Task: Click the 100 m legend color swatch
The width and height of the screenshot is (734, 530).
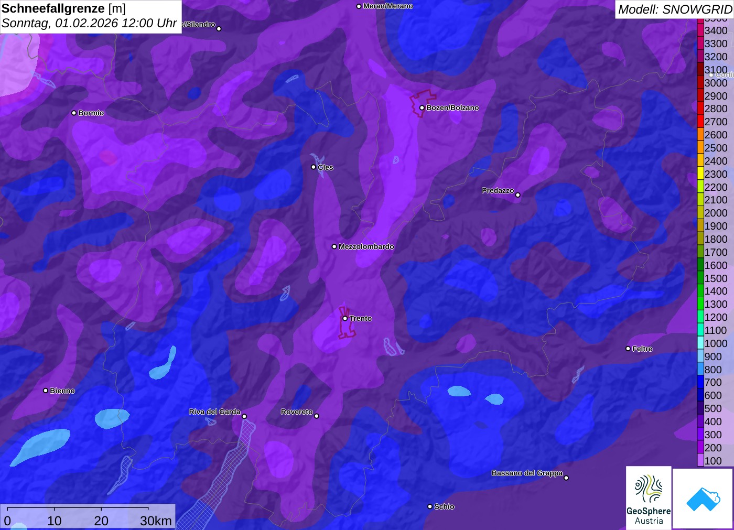Action: tap(700, 460)
